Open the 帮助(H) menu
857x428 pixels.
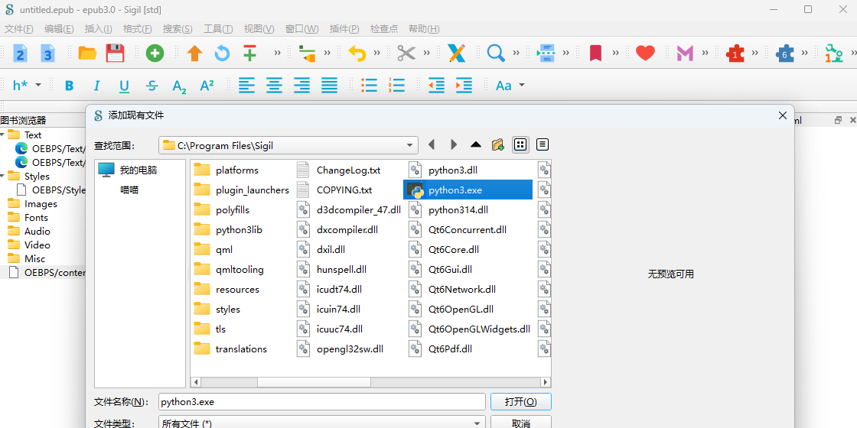tap(424, 29)
